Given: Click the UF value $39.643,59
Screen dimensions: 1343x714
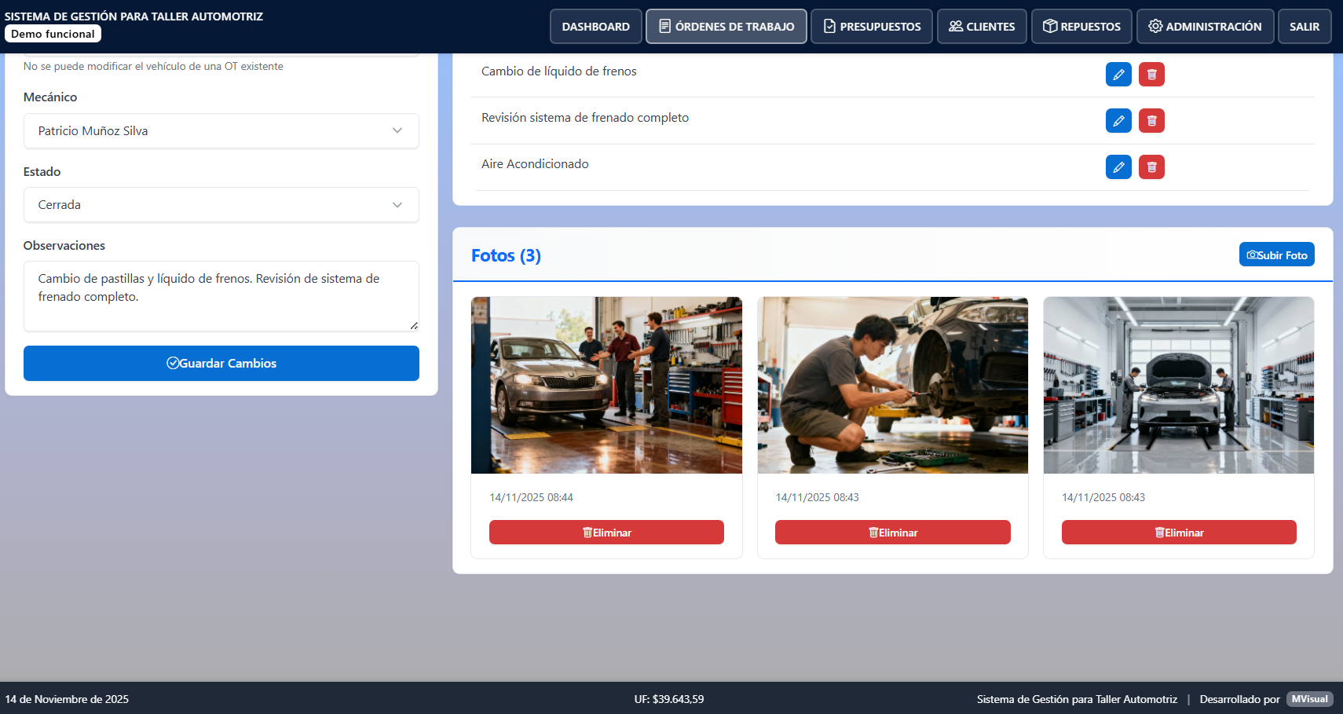Looking at the screenshot, I should tap(679, 699).
